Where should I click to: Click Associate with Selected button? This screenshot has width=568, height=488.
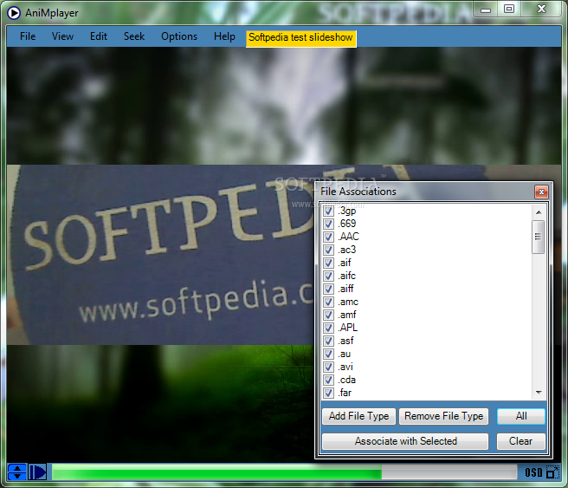pos(405,441)
